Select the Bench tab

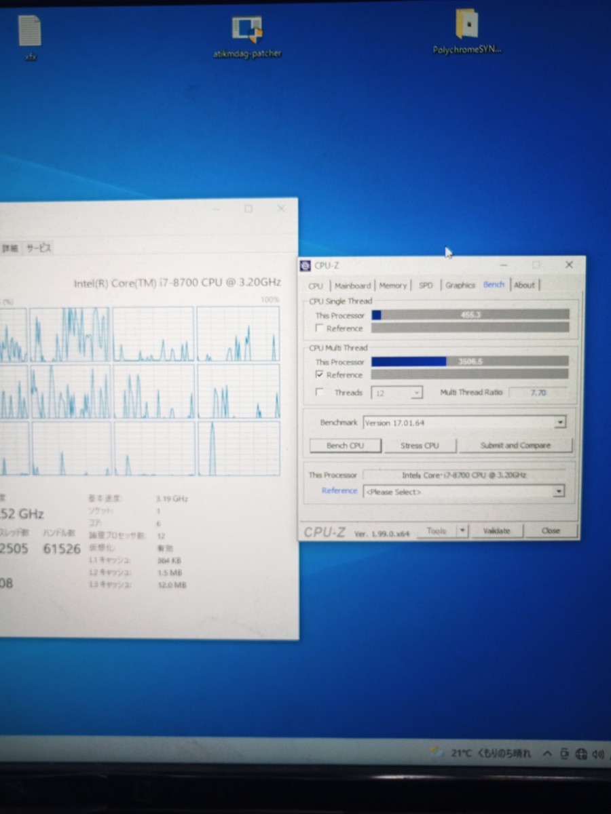point(494,285)
